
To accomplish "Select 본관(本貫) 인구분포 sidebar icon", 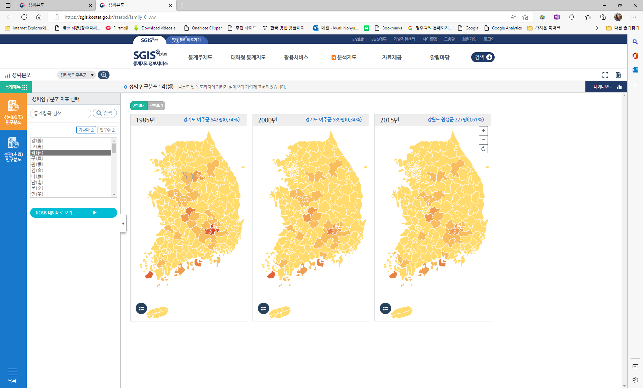I will click(13, 149).
